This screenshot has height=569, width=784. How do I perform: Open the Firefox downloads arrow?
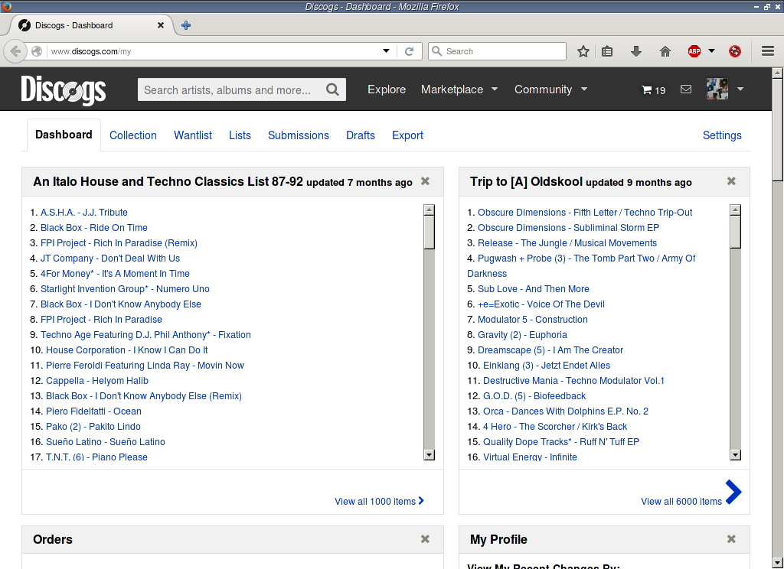click(x=636, y=51)
